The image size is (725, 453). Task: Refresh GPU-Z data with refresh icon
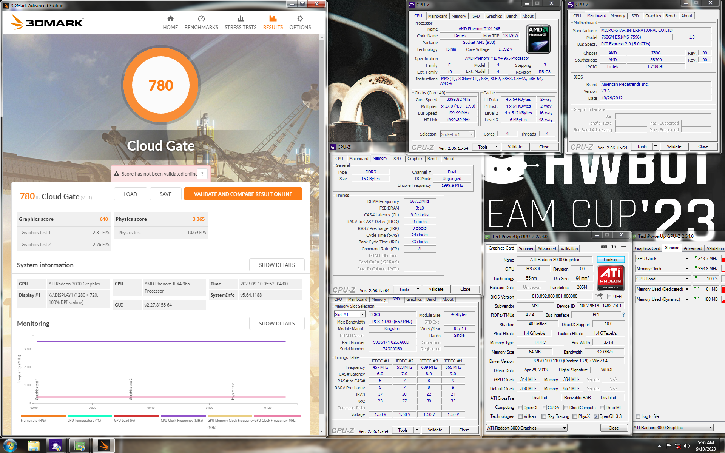[x=614, y=247]
